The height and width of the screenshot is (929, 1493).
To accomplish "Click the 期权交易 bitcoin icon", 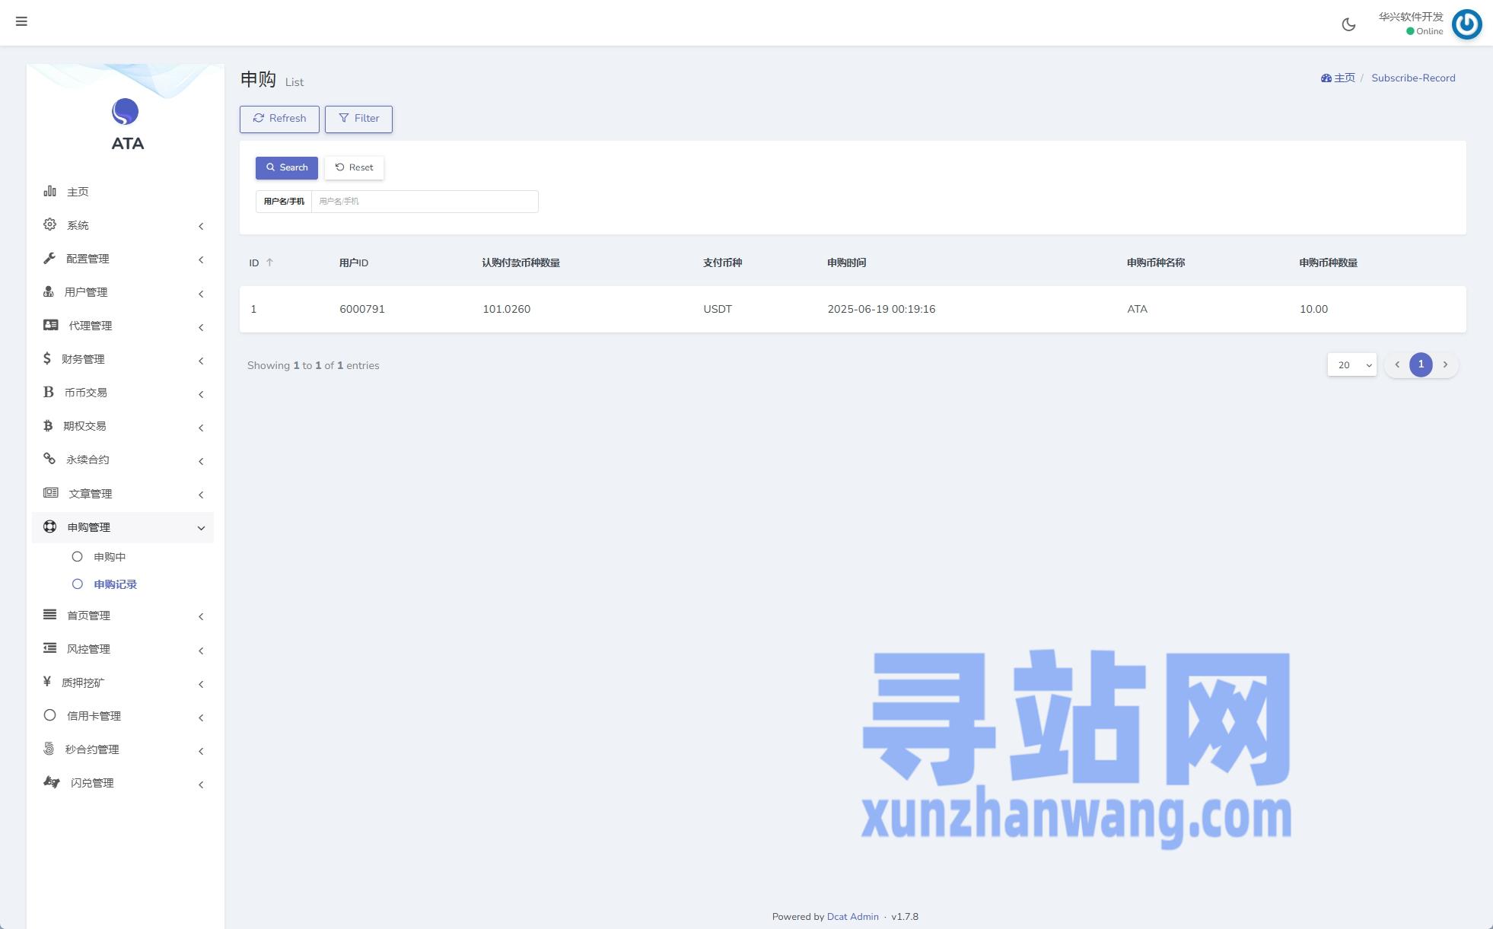I will (x=48, y=425).
